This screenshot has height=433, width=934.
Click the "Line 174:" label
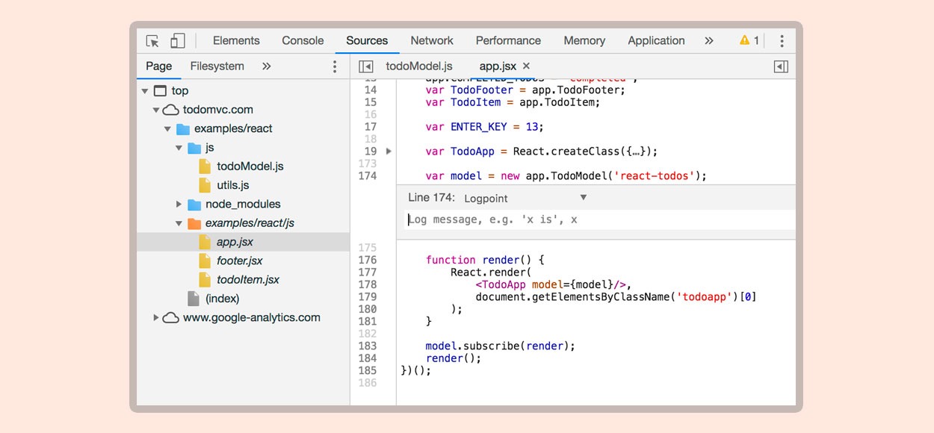[430, 198]
